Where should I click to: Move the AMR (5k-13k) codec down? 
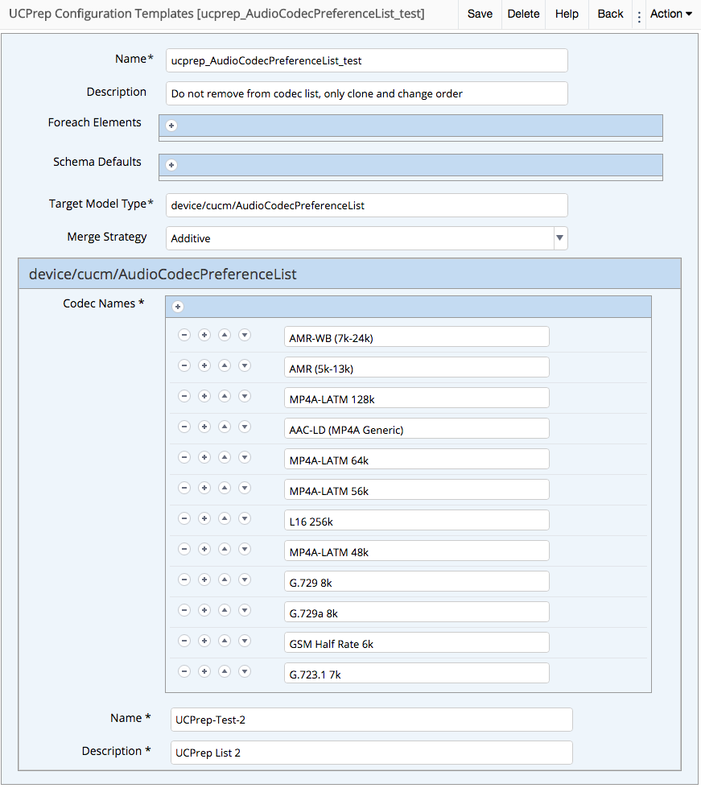[244, 365]
